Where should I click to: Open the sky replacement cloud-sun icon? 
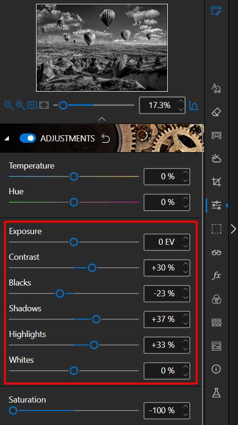pos(216,158)
